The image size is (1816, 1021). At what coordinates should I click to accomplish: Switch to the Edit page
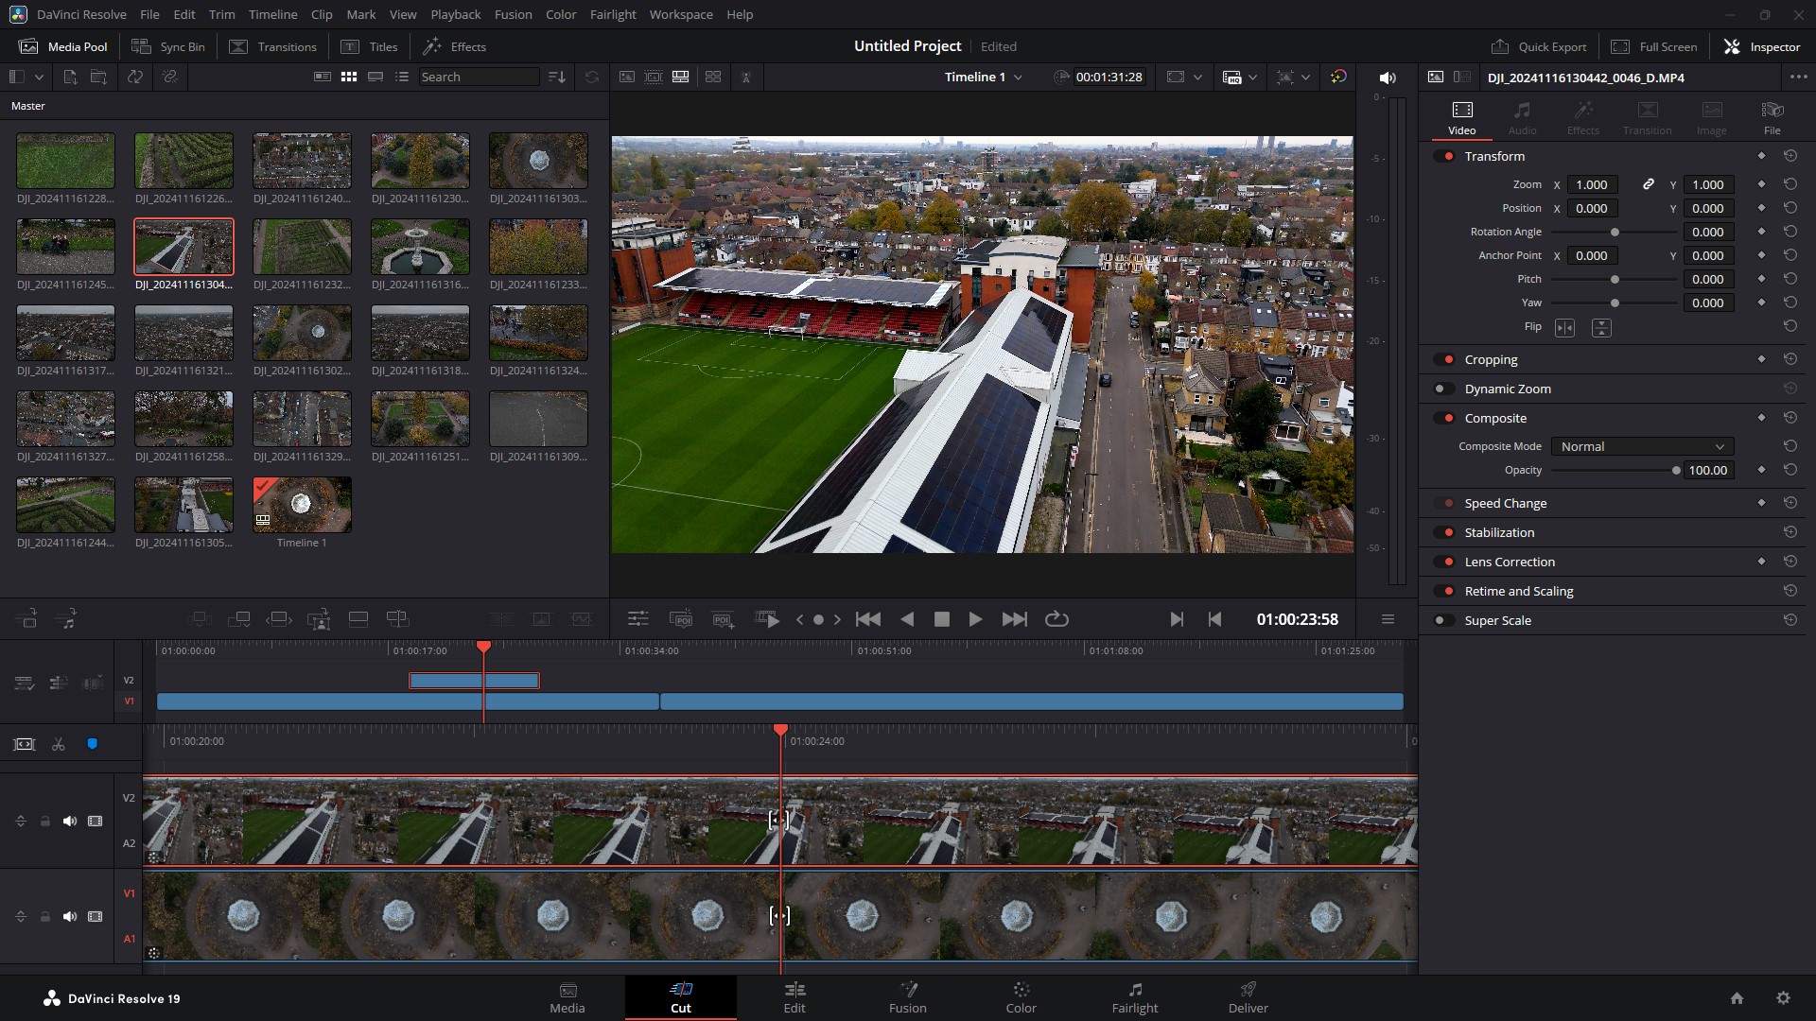(x=794, y=997)
